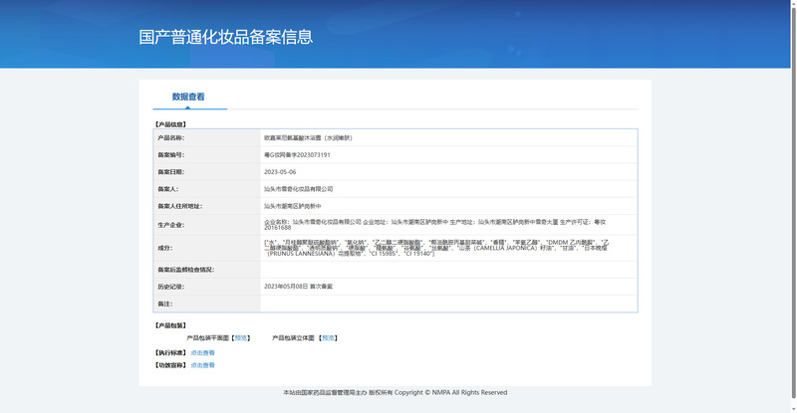Image resolution: width=797 pixels, height=413 pixels.
Task: Select the 备案人住所地址 label cell
Action: point(207,206)
